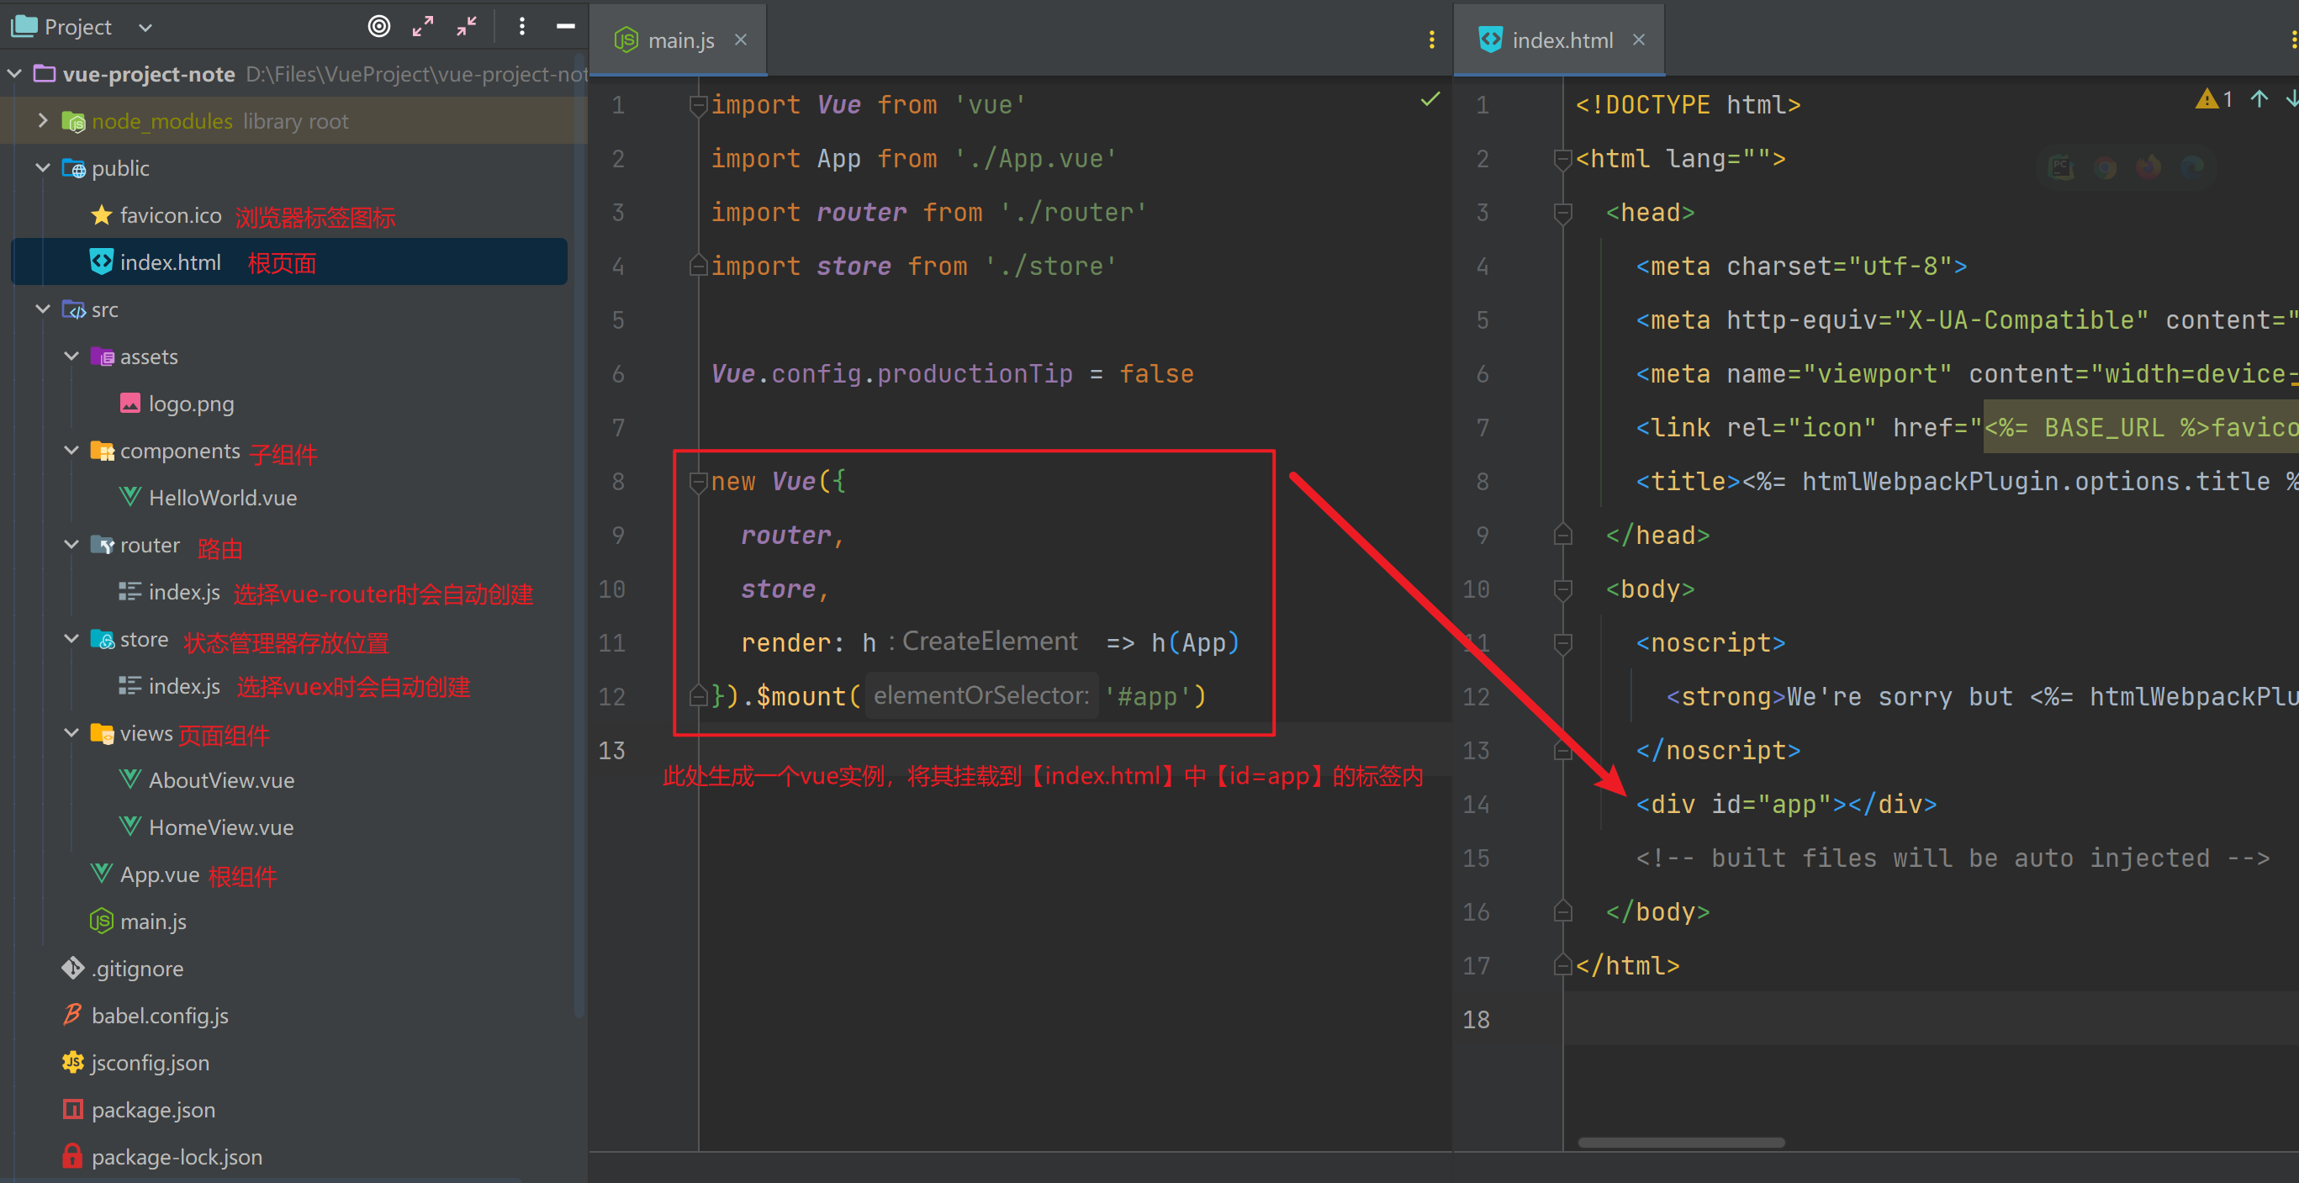Collapse the store folder
This screenshot has height=1183, width=2299.
pyautogui.click(x=71, y=639)
